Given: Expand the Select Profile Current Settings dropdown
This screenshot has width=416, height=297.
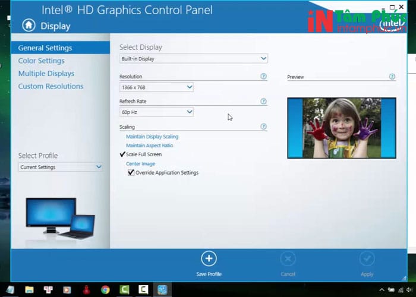Looking at the screenshot, I should 61,167.
